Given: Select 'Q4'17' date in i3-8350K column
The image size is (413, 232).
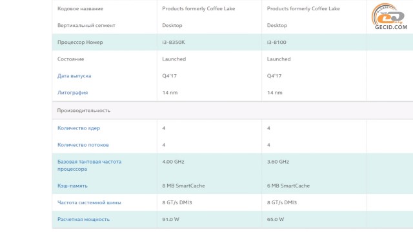Looking at the screenshot, I should tap(169, 76).
